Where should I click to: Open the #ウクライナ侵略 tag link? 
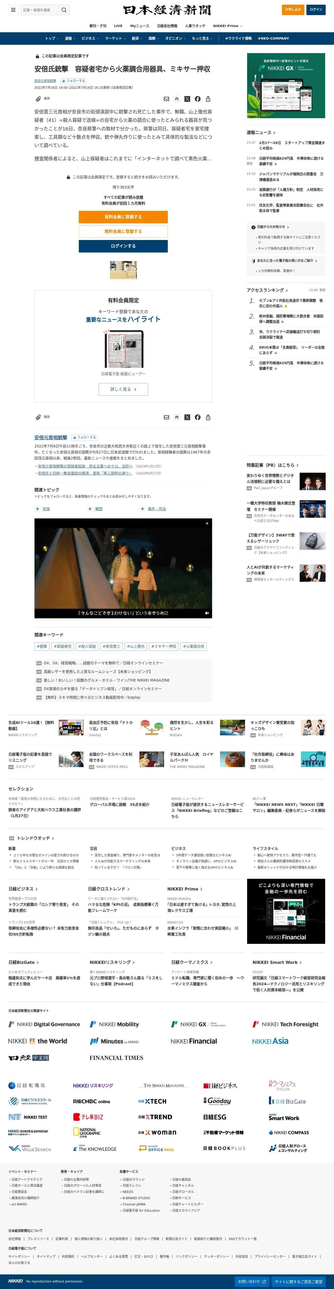pyautogui.click(x=239, y=38)
